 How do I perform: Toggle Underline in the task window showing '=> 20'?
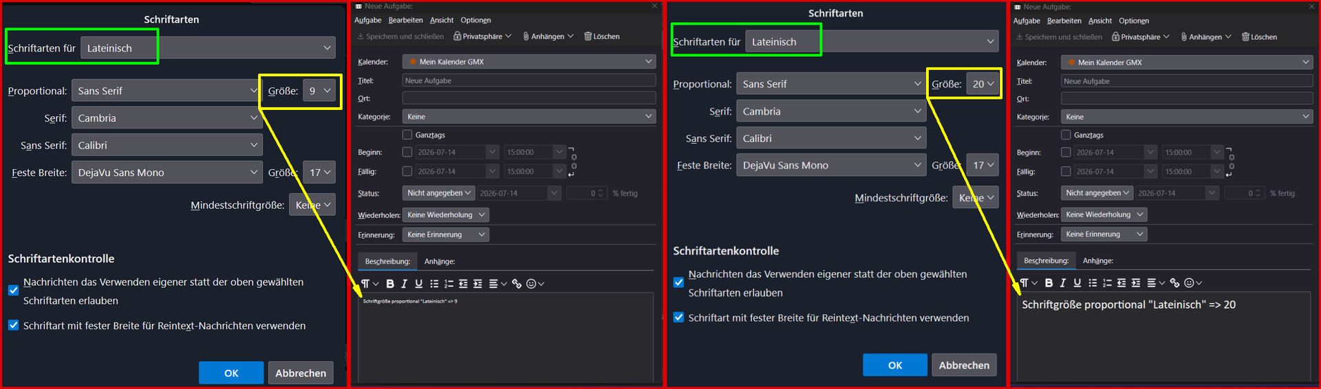(x=1077, y=283)
